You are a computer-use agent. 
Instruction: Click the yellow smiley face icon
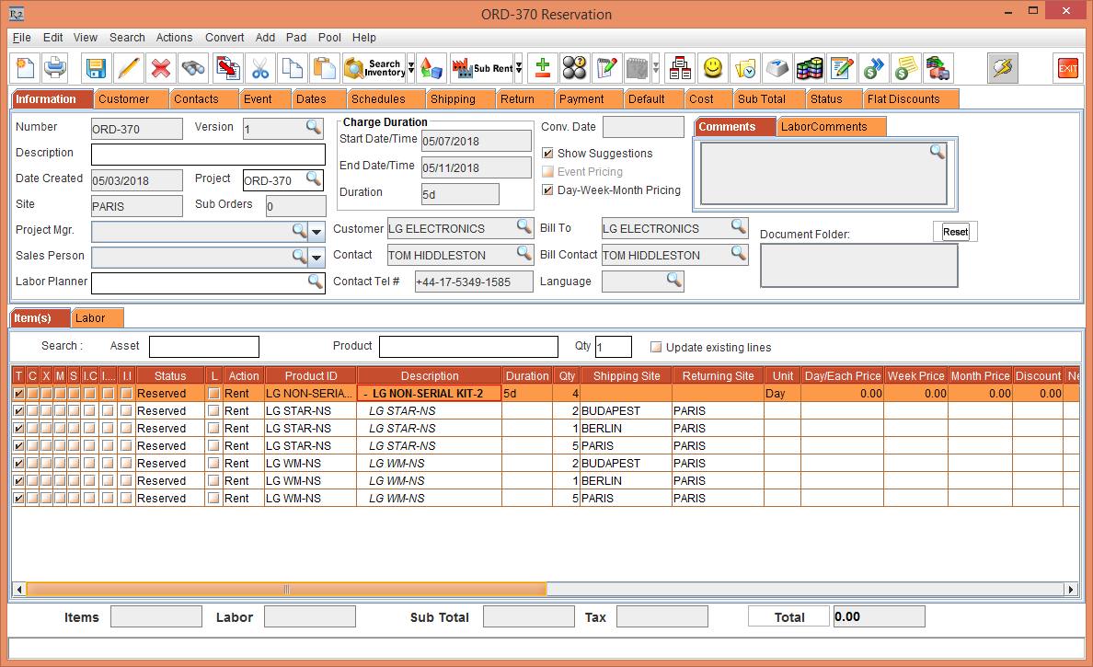click(712, 68)
